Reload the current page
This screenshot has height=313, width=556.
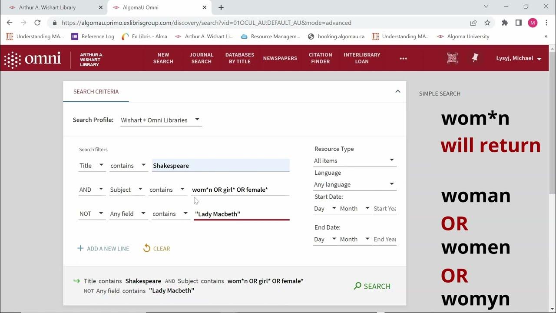point(37,23)
